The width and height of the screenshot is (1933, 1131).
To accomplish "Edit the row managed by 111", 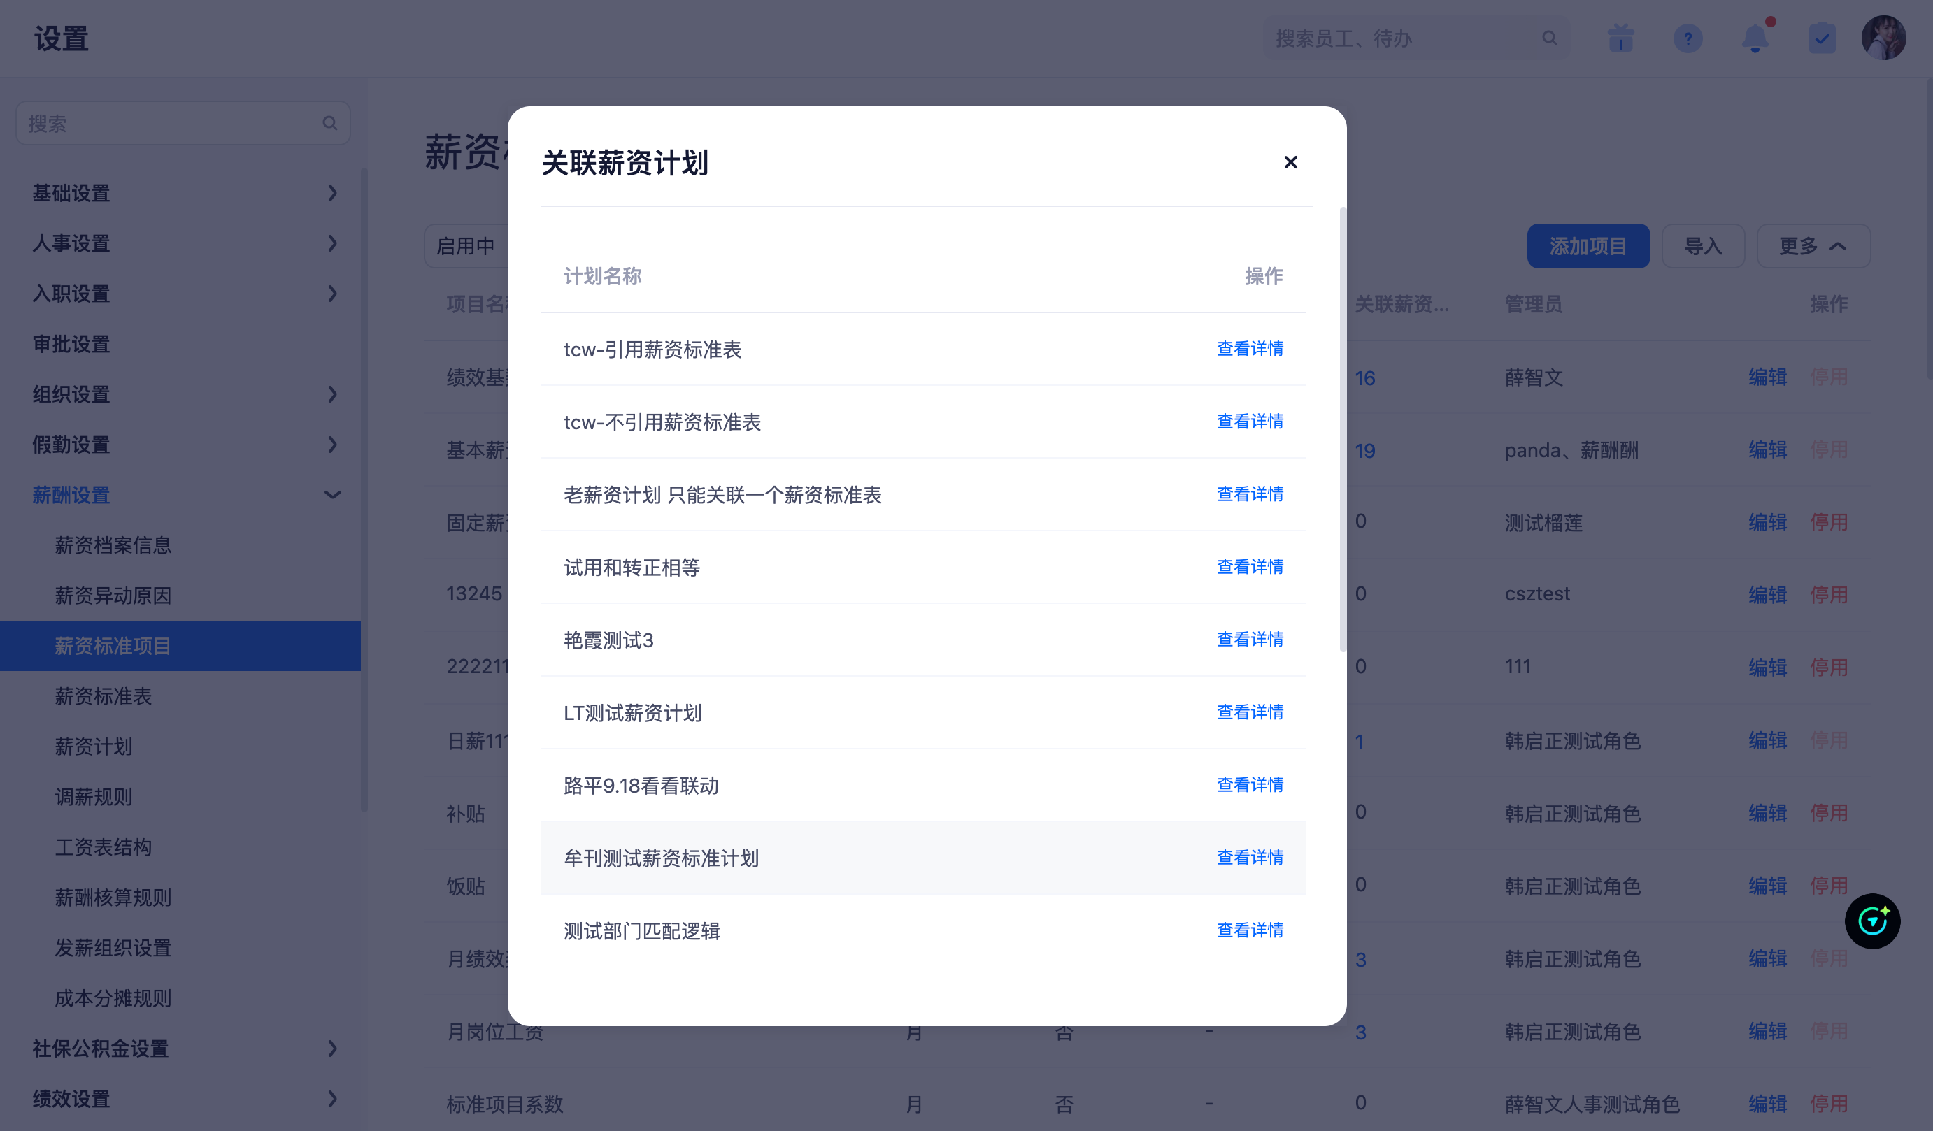I will 1767,667.
